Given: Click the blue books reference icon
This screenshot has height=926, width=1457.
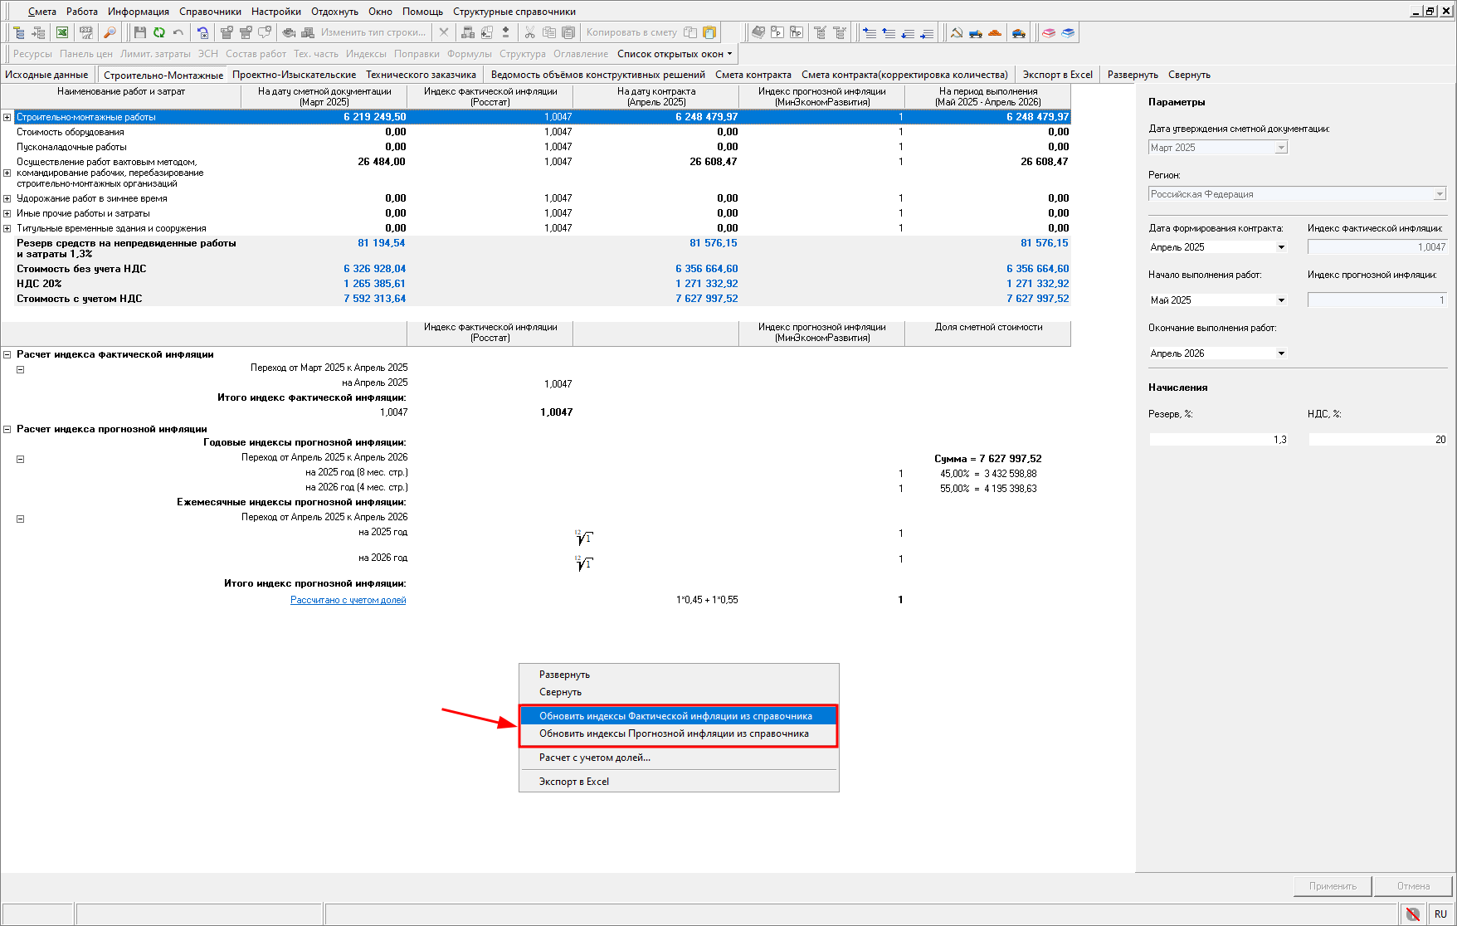Looking at the screenshot, I should point(1068,32).
